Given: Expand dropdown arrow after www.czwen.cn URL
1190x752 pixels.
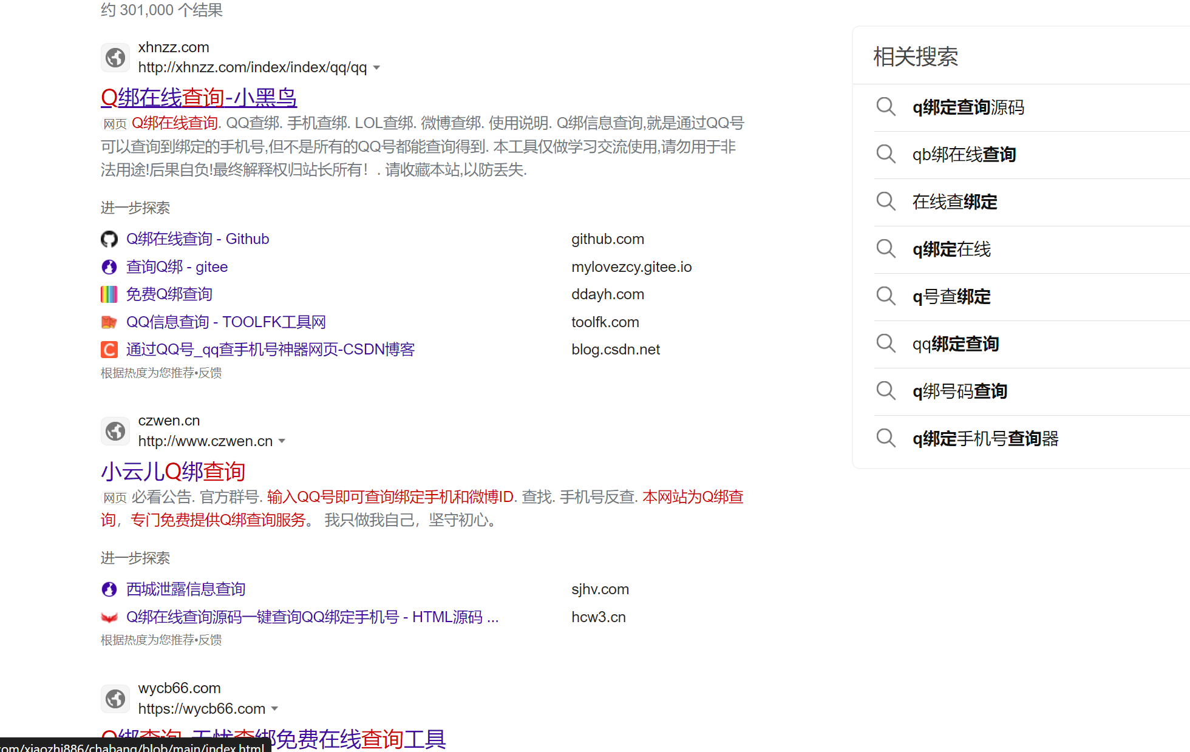Looking at the screenshot, I should point(282,441).
